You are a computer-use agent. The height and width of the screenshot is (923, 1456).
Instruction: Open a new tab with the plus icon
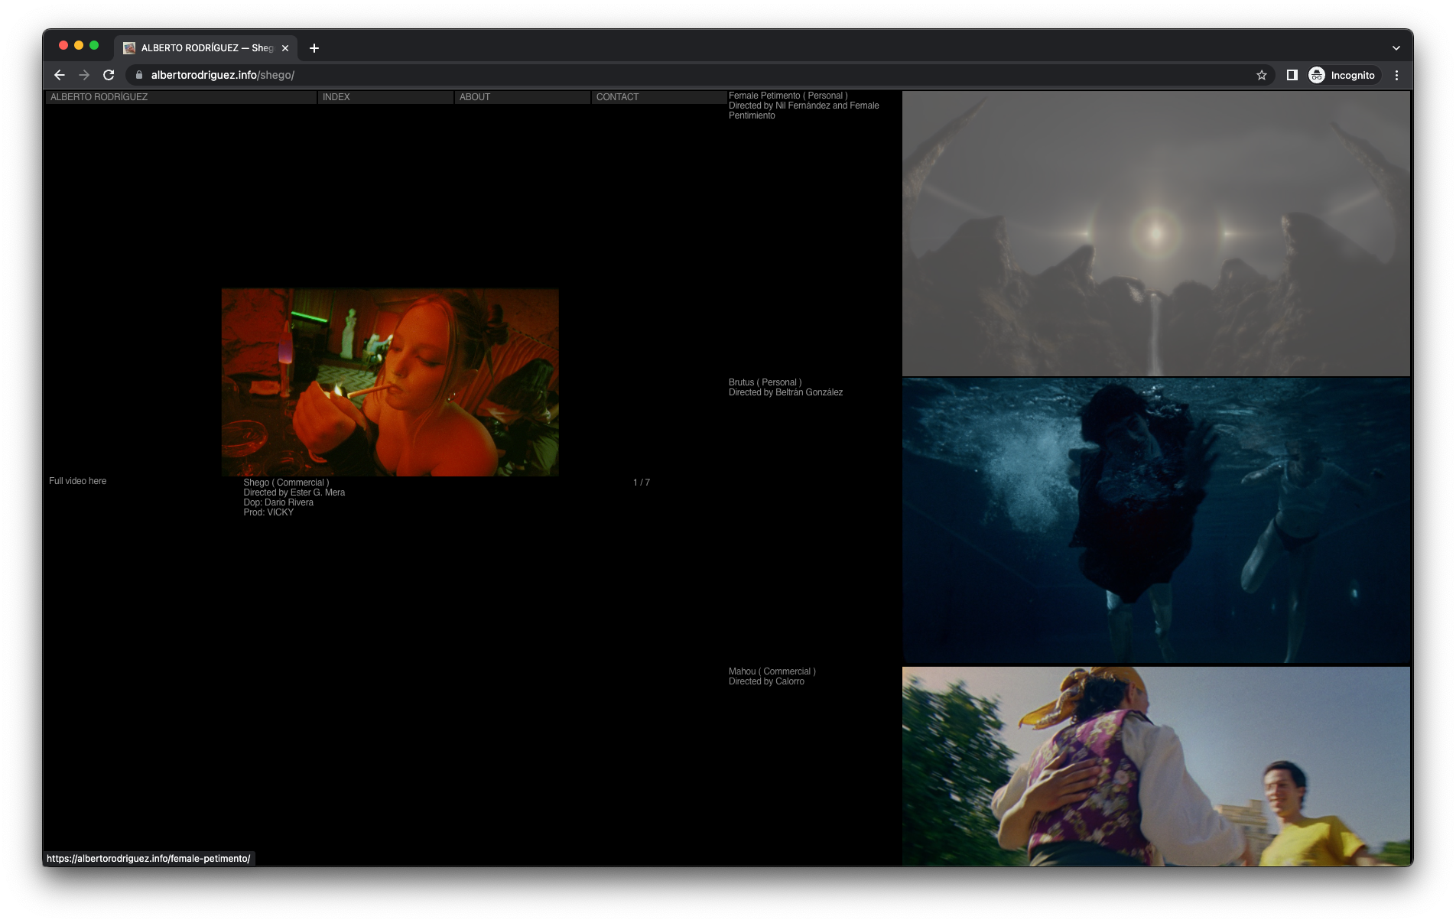point(314,48)
